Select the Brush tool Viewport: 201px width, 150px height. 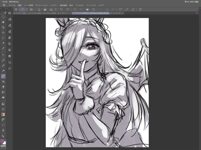click(x=3, y=71)
